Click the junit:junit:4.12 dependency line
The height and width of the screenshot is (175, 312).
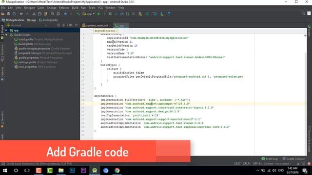click(x=130, y=116)
